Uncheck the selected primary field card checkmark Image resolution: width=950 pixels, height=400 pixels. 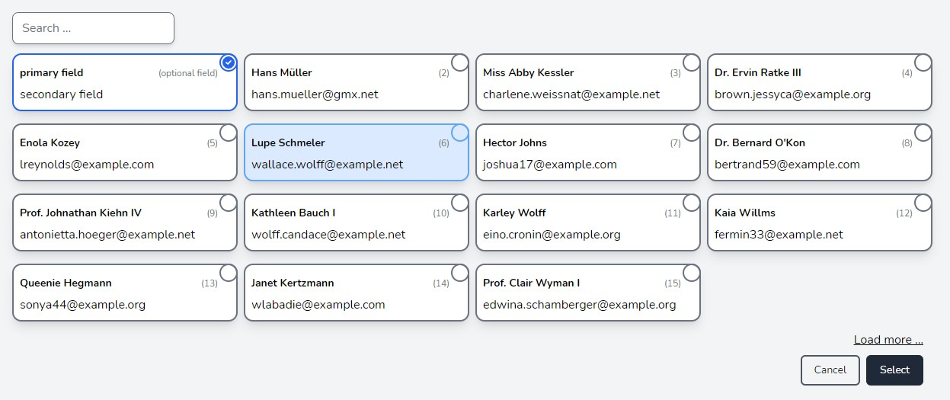click(228, 62)
